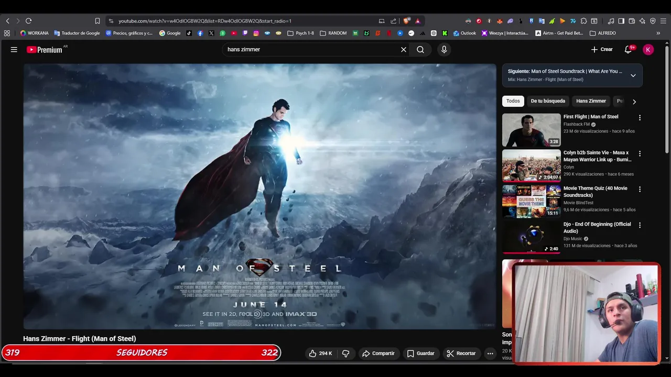Open the Instagram bookmark icon
This screenshot has width=671, height=377.
coord(256,33)
